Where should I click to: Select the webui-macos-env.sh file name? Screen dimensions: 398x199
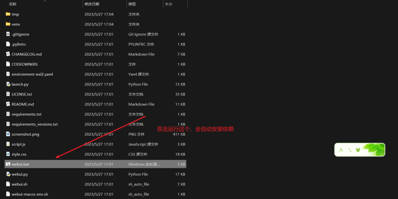click(30, 195)
